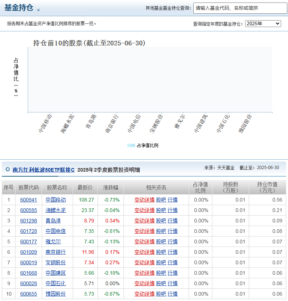Click the 涨跌幅 column header
The width and height of the screenshot is (288, 301).
pos(111,187)
